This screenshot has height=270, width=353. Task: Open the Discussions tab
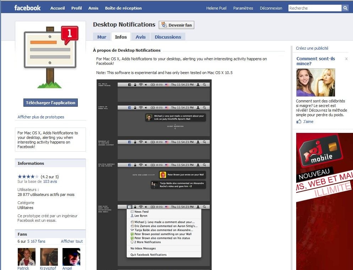[168, 37]
